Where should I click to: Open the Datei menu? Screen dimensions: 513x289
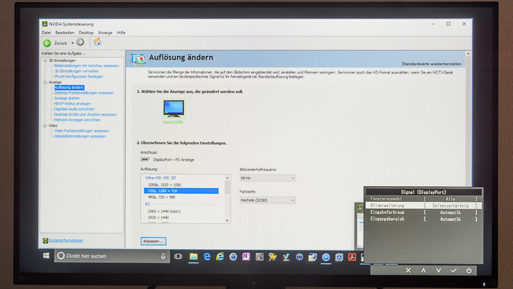tap(46, 33)
